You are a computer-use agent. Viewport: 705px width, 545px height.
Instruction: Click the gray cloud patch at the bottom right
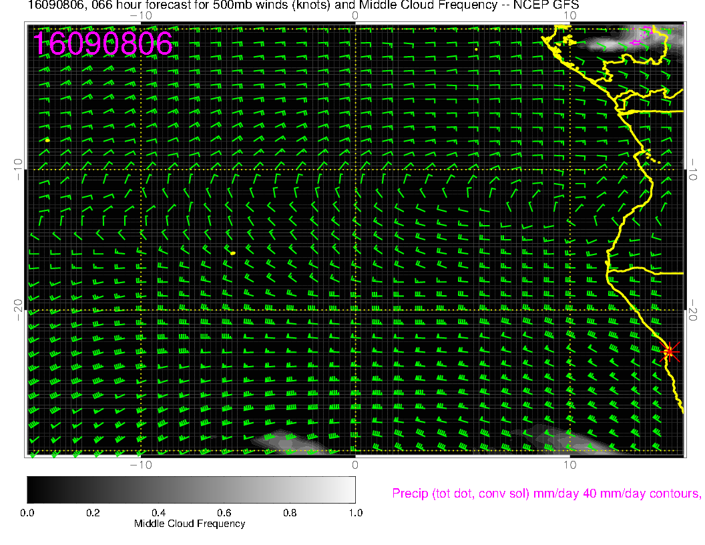[567, 439]
